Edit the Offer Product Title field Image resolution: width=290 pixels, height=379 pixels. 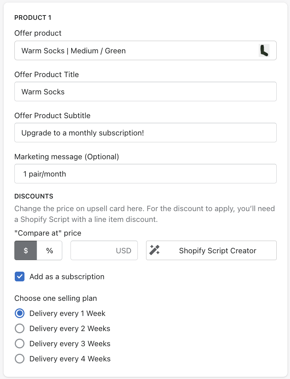[x=145, y=92]
